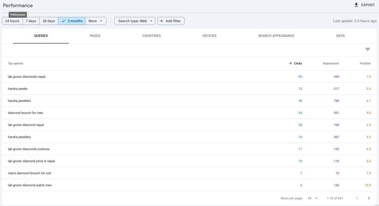Open query 'lab grown diamond price in nepal'
The height and width of the screenshot is (206, 379).
[32, 161]
